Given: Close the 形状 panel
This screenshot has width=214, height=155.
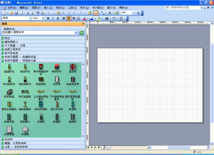Looking at the screenshot, I should pyautogui.click(x=83, y=24).
